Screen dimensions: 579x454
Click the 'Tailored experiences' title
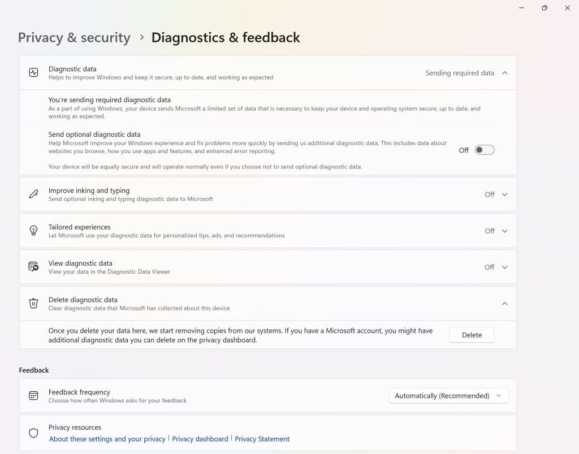tap(79, 227)
